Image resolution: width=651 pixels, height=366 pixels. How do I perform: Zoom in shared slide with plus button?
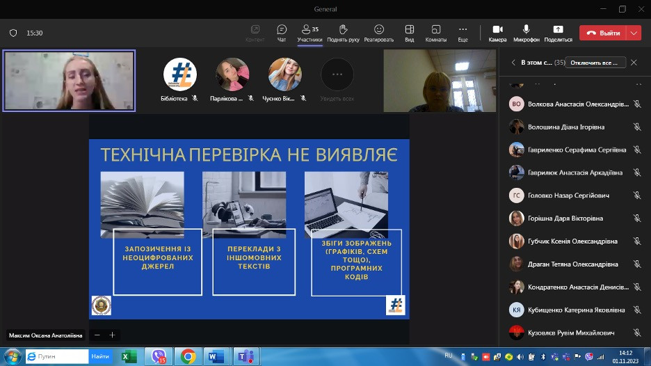pos(112,335)
